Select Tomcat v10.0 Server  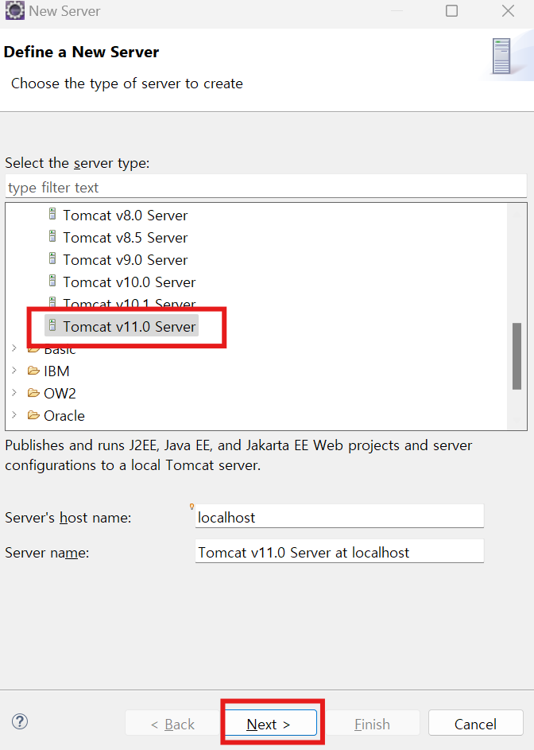click(x=129, y=282)
